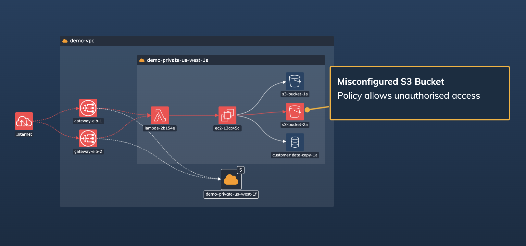The image size is (526, 246).
Task: Click the Internet cloud node icon
Action: click(x=24, y=121)
